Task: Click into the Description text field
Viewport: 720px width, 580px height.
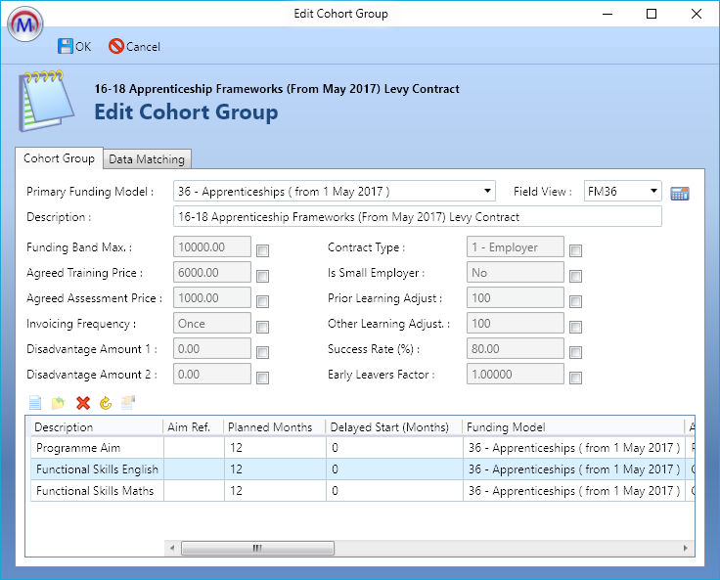Action: point(417,217)
